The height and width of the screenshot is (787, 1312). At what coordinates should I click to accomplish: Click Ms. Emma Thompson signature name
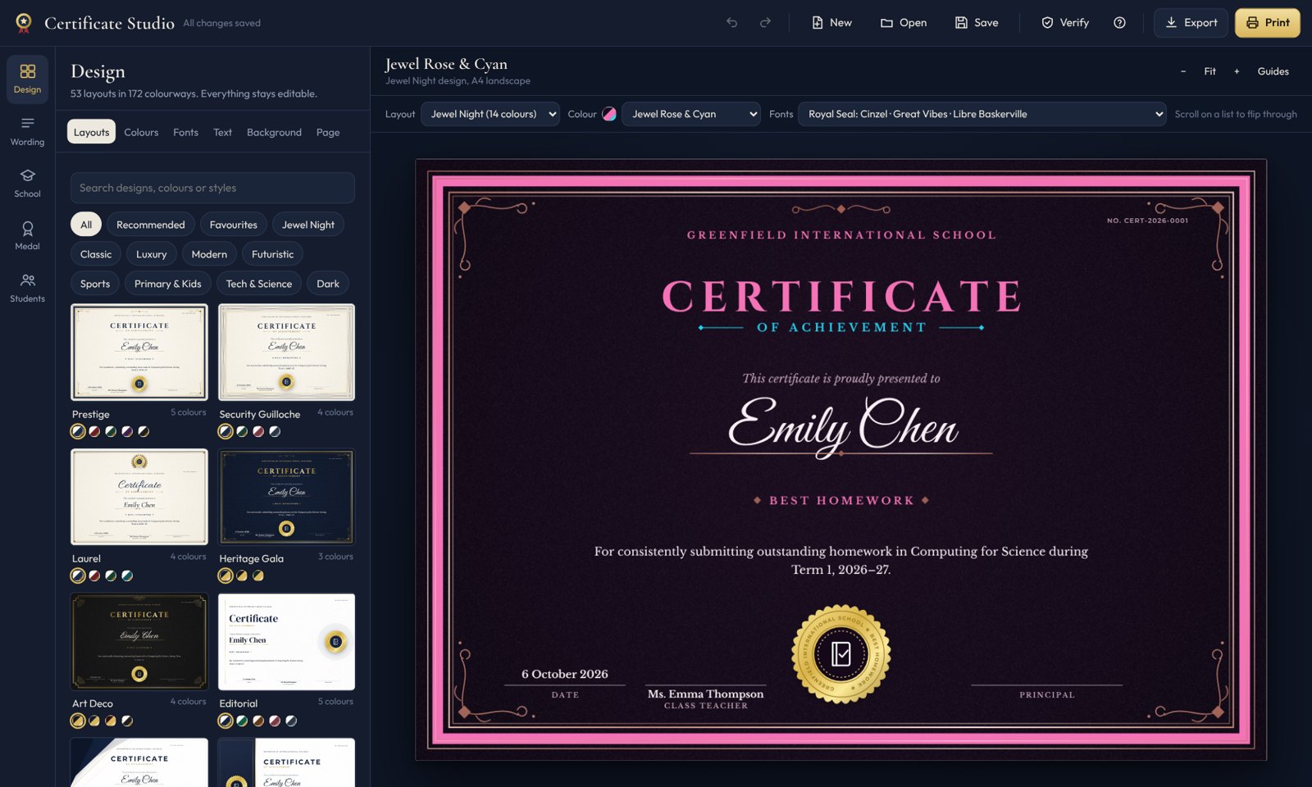pos(705,694)
